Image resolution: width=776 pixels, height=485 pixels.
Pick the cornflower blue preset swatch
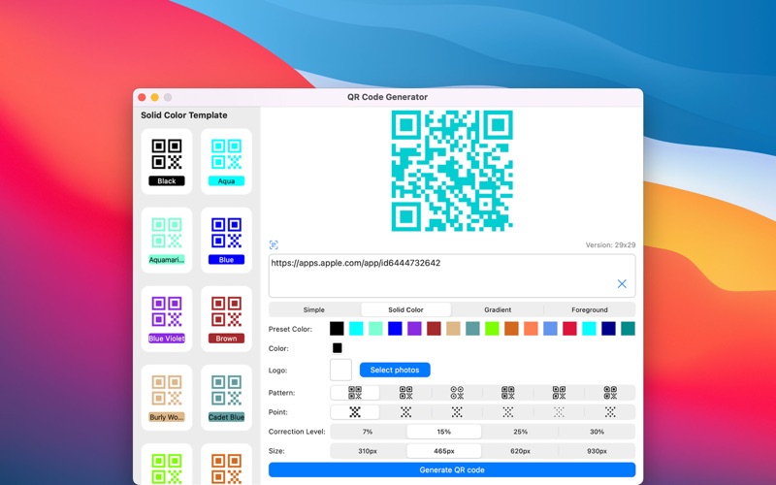(x=550, y=329)
